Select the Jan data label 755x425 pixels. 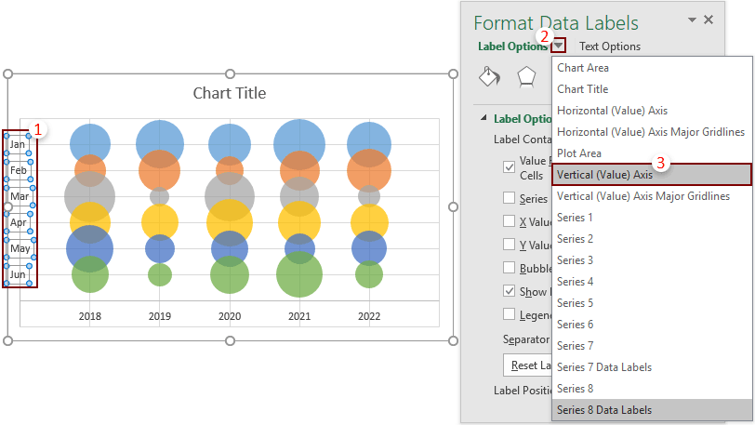click(18, 144)
